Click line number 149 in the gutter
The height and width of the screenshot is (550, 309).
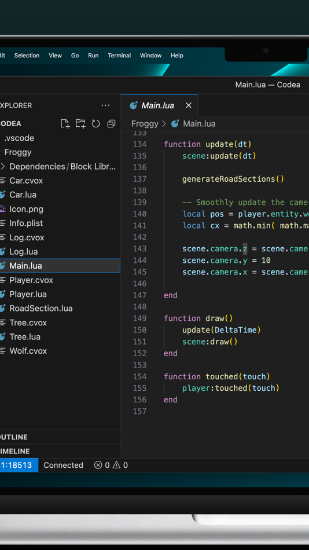tap(139, 318)
